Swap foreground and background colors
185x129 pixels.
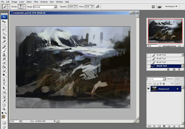click(6, 113)
